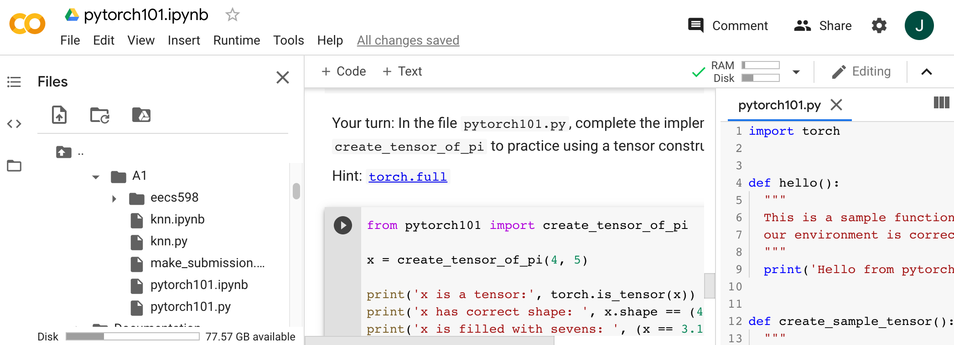The image size is (954, 345).
Task: Select the make_submission file
Action: (x=198, y=264)
